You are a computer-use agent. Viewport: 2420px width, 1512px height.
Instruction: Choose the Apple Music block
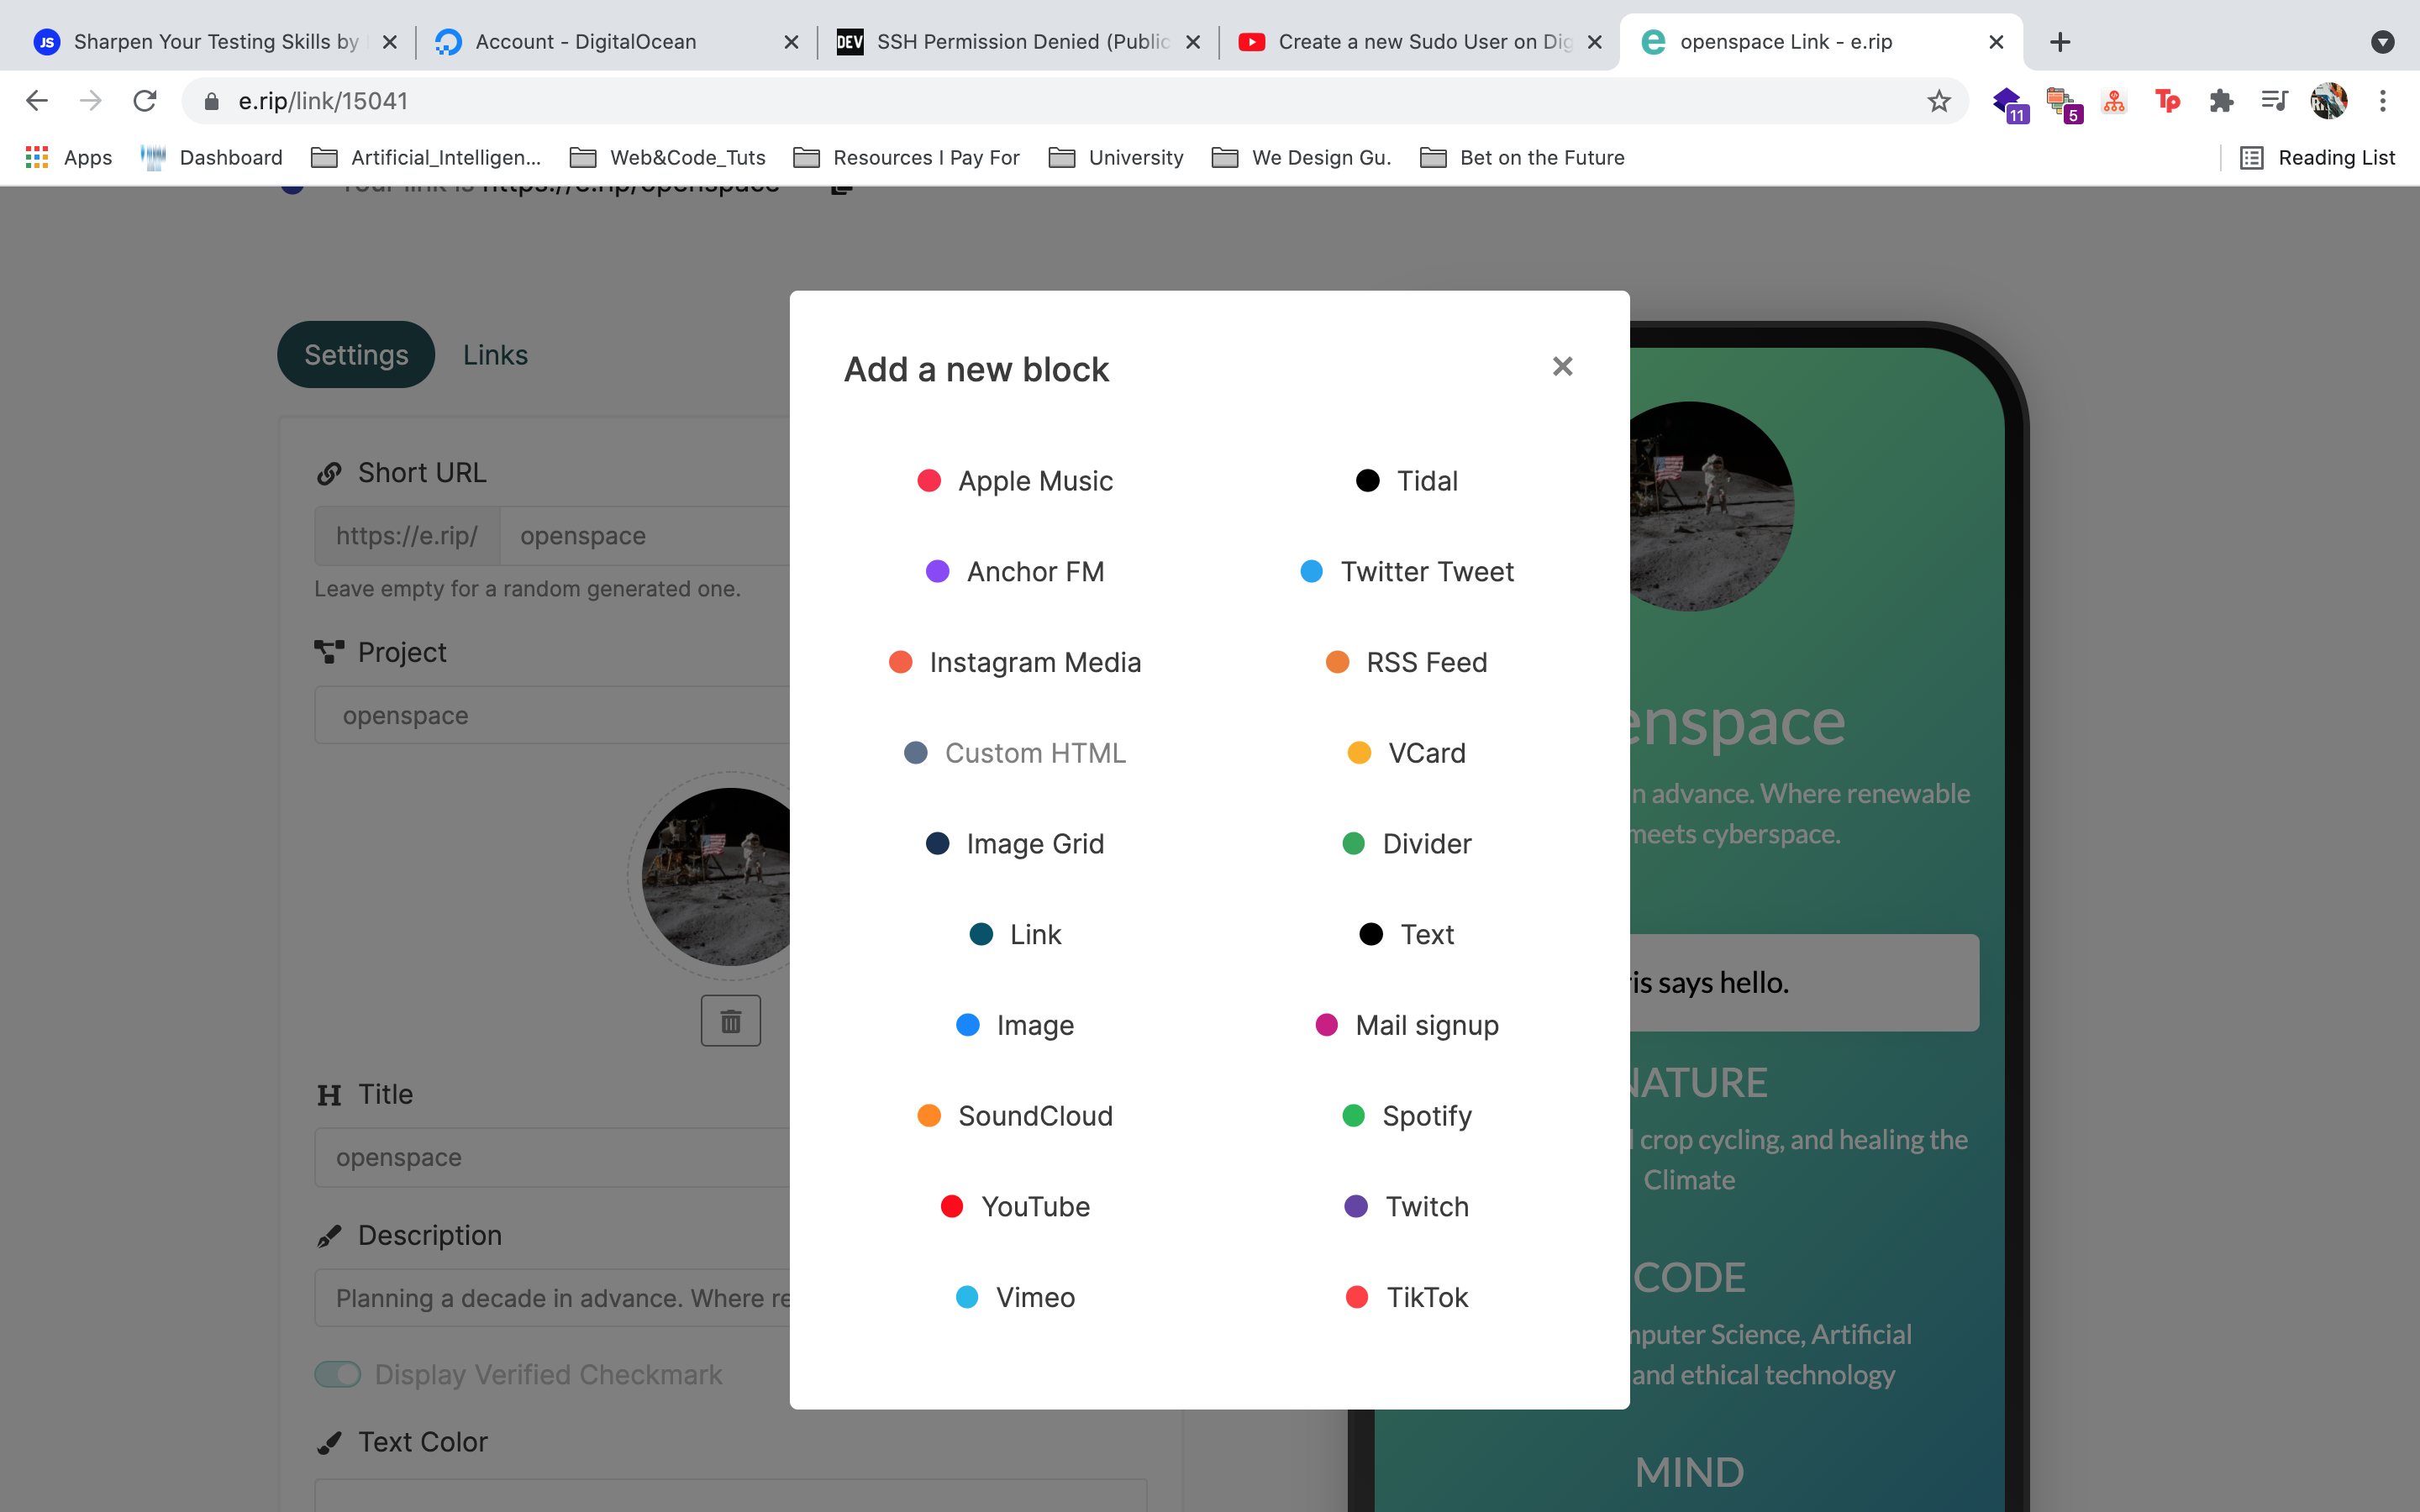point(1015,481)
